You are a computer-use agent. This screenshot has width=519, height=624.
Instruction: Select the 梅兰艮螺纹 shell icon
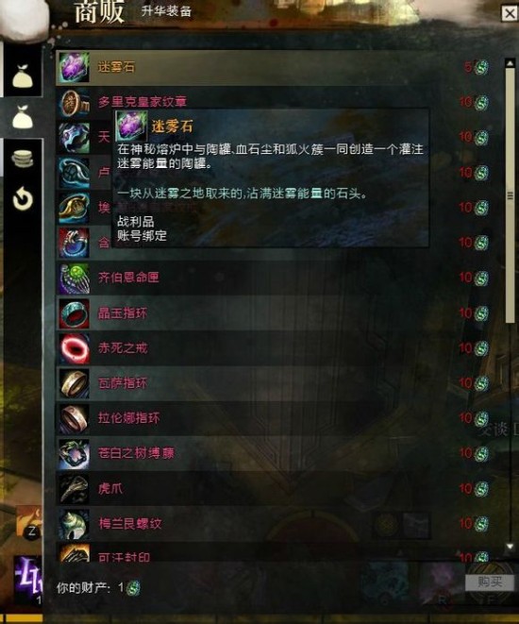[x=74, y=524]
